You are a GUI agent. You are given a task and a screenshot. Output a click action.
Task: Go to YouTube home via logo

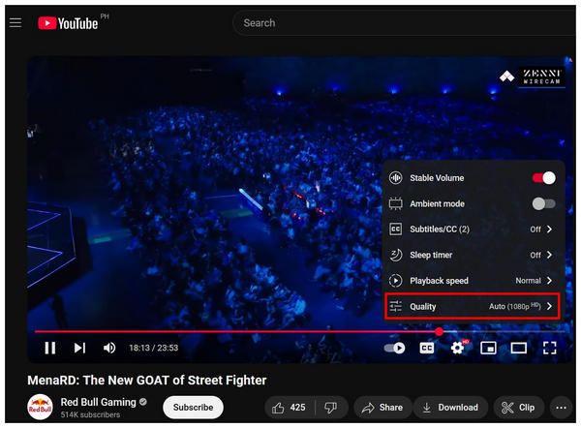point(68,23)
